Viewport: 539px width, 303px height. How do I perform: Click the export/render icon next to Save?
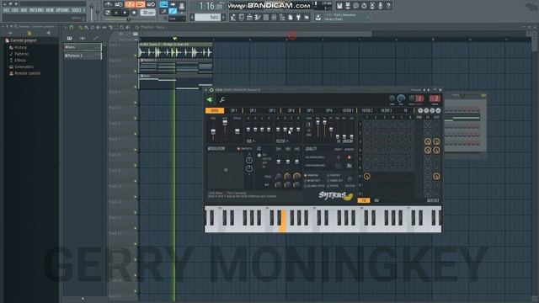point(348,6)
